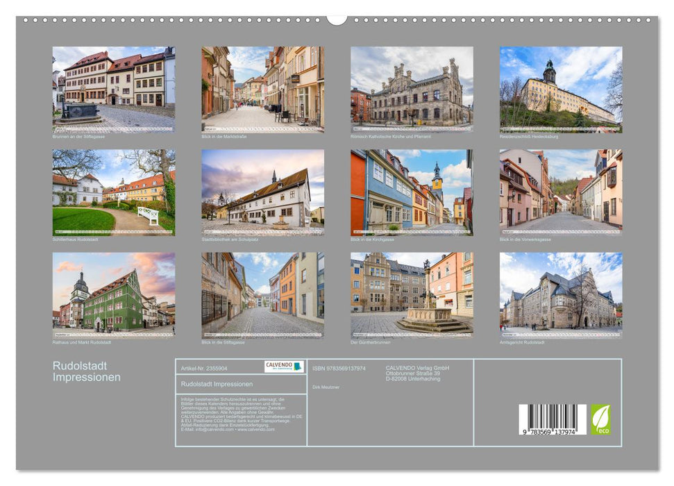The image size is (674, 486).
Task: Click 'Artikel-Nr. 2355904' text
Action: click(204, 369)
